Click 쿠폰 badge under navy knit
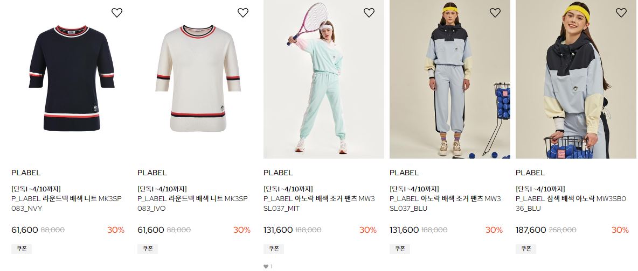 tap(22, 248)
